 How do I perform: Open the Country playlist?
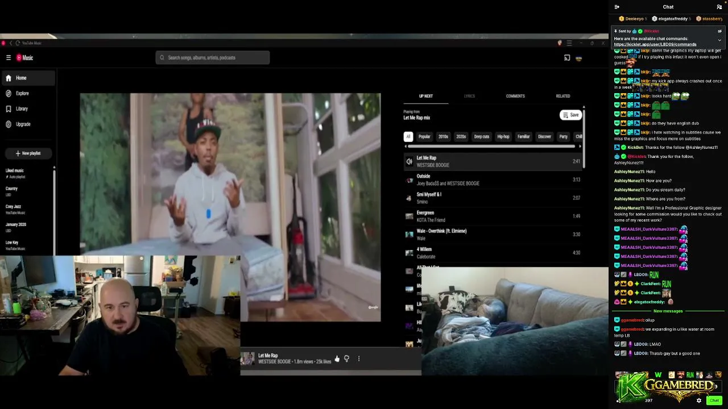27,191
